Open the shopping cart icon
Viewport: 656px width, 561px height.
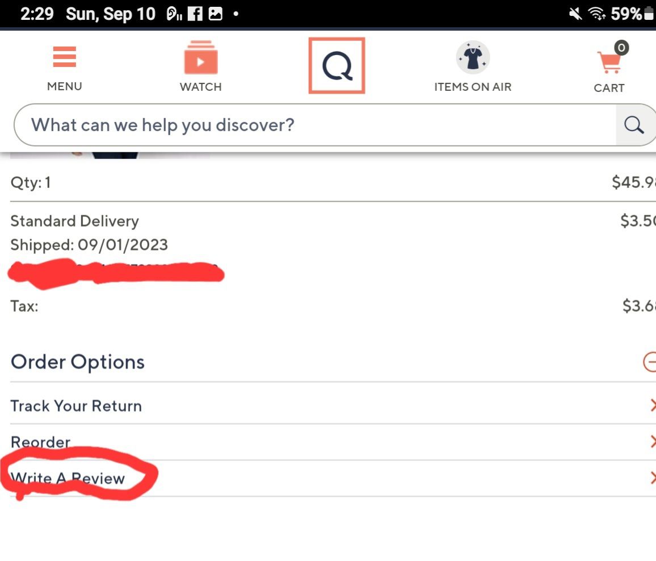click(x=609, y=61)
